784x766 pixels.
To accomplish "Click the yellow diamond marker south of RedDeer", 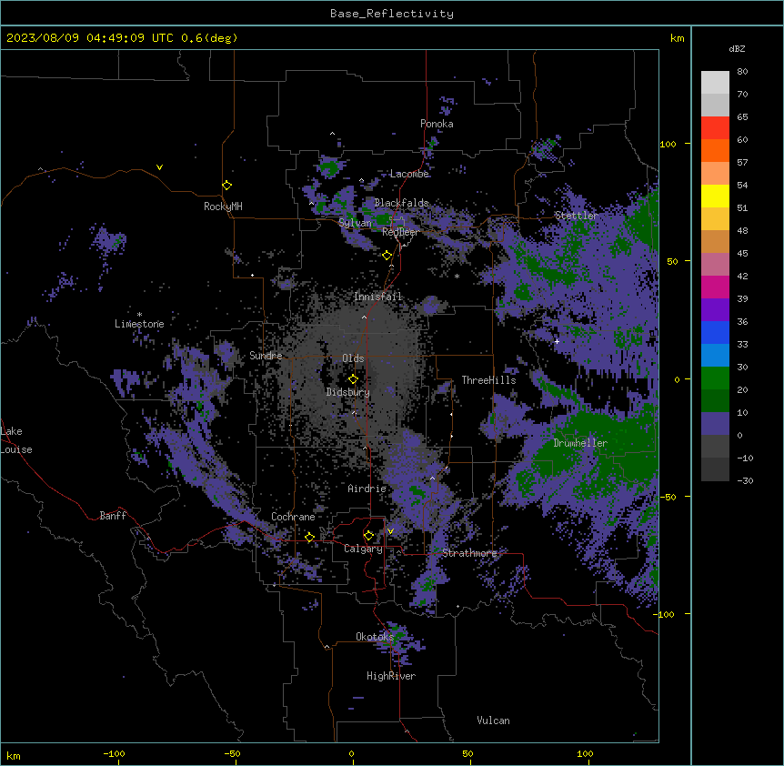I will tap(387, 256).
